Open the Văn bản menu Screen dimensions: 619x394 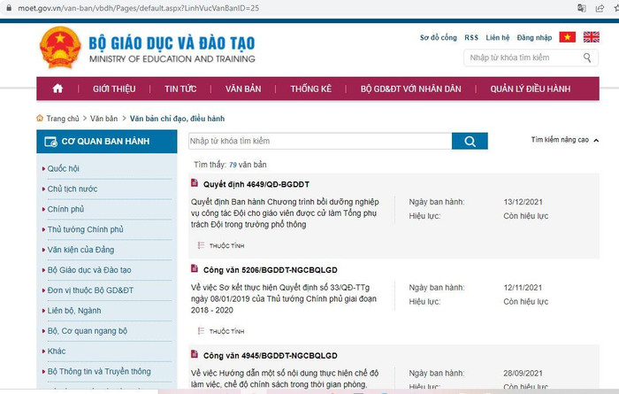[243, 89]
